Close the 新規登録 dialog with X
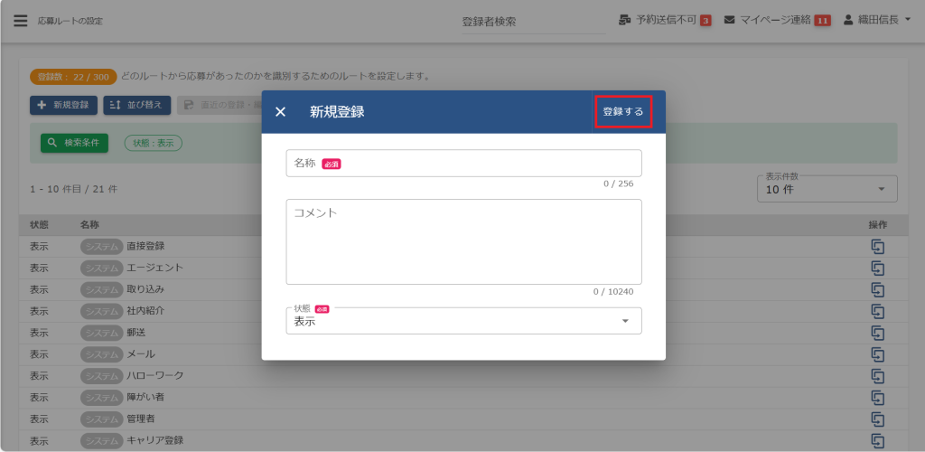The width and height of the screenshot is (925, 452). pos(280,112)
